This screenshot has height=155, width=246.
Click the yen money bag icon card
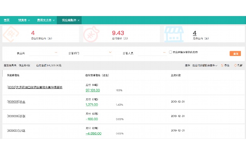pyautogui.click(x=91, y=34)
